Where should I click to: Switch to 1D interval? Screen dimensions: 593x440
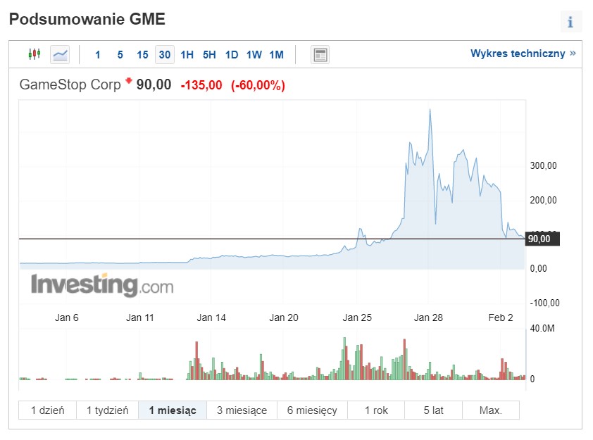(232, 55)
